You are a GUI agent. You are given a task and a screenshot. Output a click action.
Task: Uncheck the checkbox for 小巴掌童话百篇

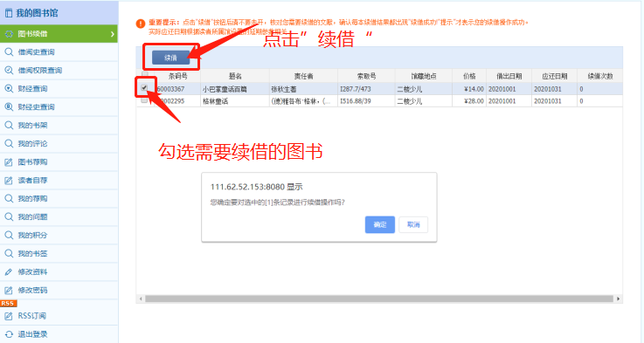(144, 87)
